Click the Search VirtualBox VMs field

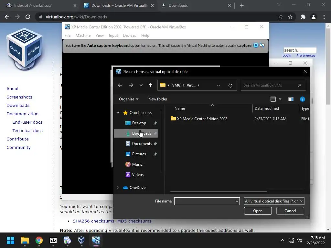[x=273, y=85]
